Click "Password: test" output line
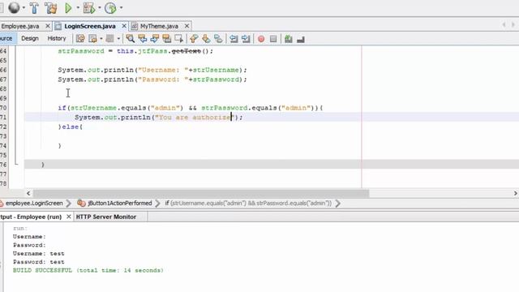Viewport: 519px width, 292px height. click(38, 262)
